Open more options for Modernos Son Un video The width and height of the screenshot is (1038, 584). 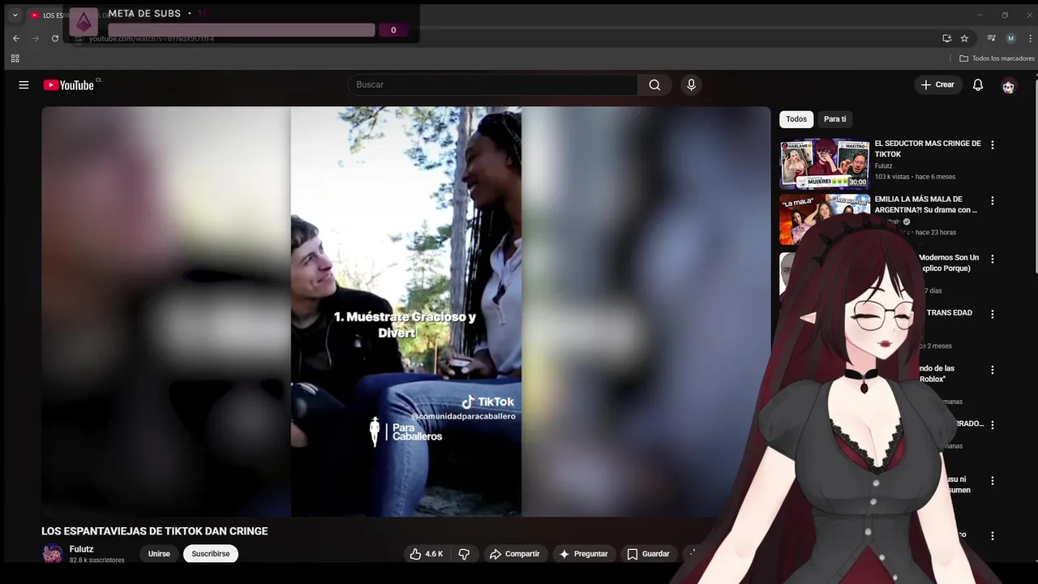click(x=992, y=258)
